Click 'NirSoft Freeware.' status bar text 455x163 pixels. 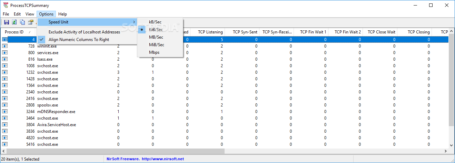123,159
